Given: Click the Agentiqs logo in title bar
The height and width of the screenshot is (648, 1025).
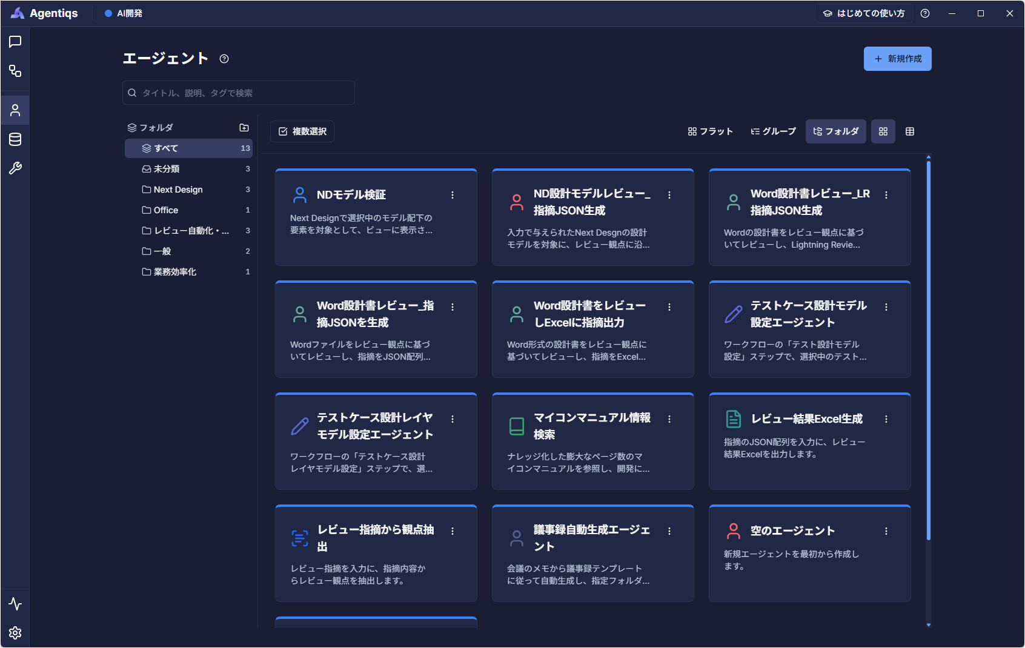Looking at the screenshot, I should [18, 13].
